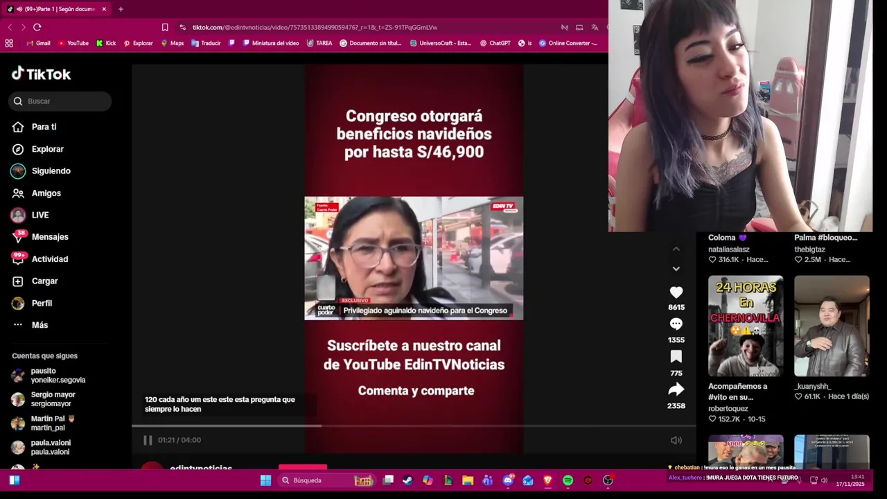The image size is (887, 499).
Task: Open the 24 HORAS En CHERNOVILLA thumbnail
Action: point(746,326)
